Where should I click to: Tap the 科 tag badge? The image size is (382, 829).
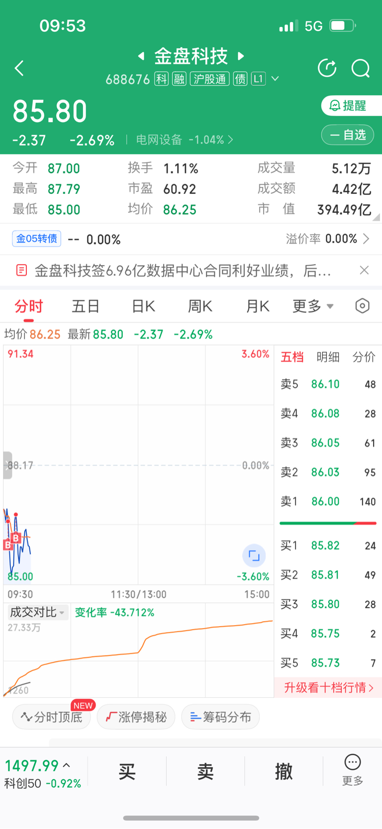161,79
